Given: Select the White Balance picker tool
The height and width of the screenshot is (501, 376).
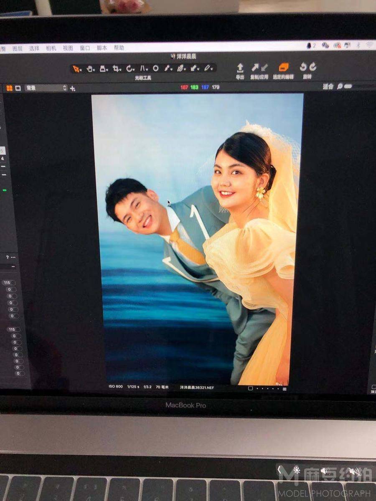Looking at the screenshot, I should coord(181,68).
